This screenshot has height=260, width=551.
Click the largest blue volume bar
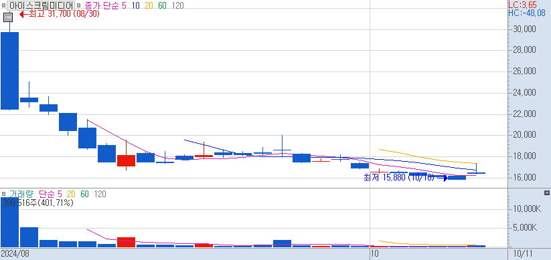9,223
